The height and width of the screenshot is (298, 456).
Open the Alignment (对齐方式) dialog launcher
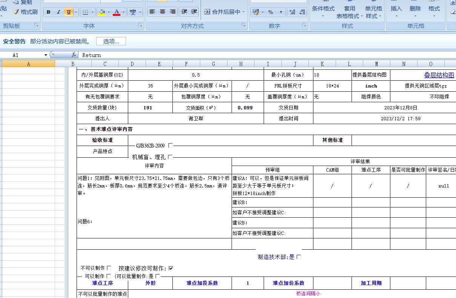click(x=243, y=25)
